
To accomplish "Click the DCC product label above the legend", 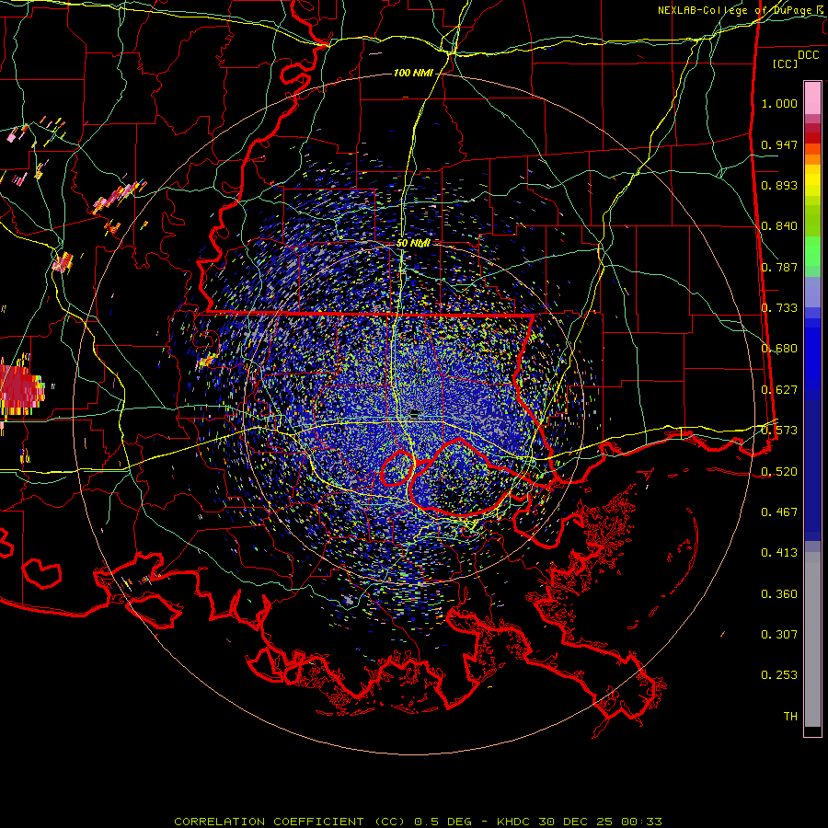I will (x=808, y=55).
